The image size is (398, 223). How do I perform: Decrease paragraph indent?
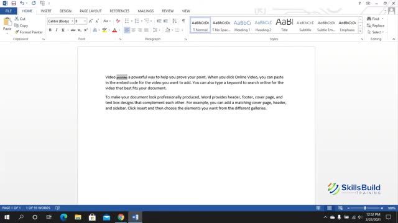tap(159, 21)
